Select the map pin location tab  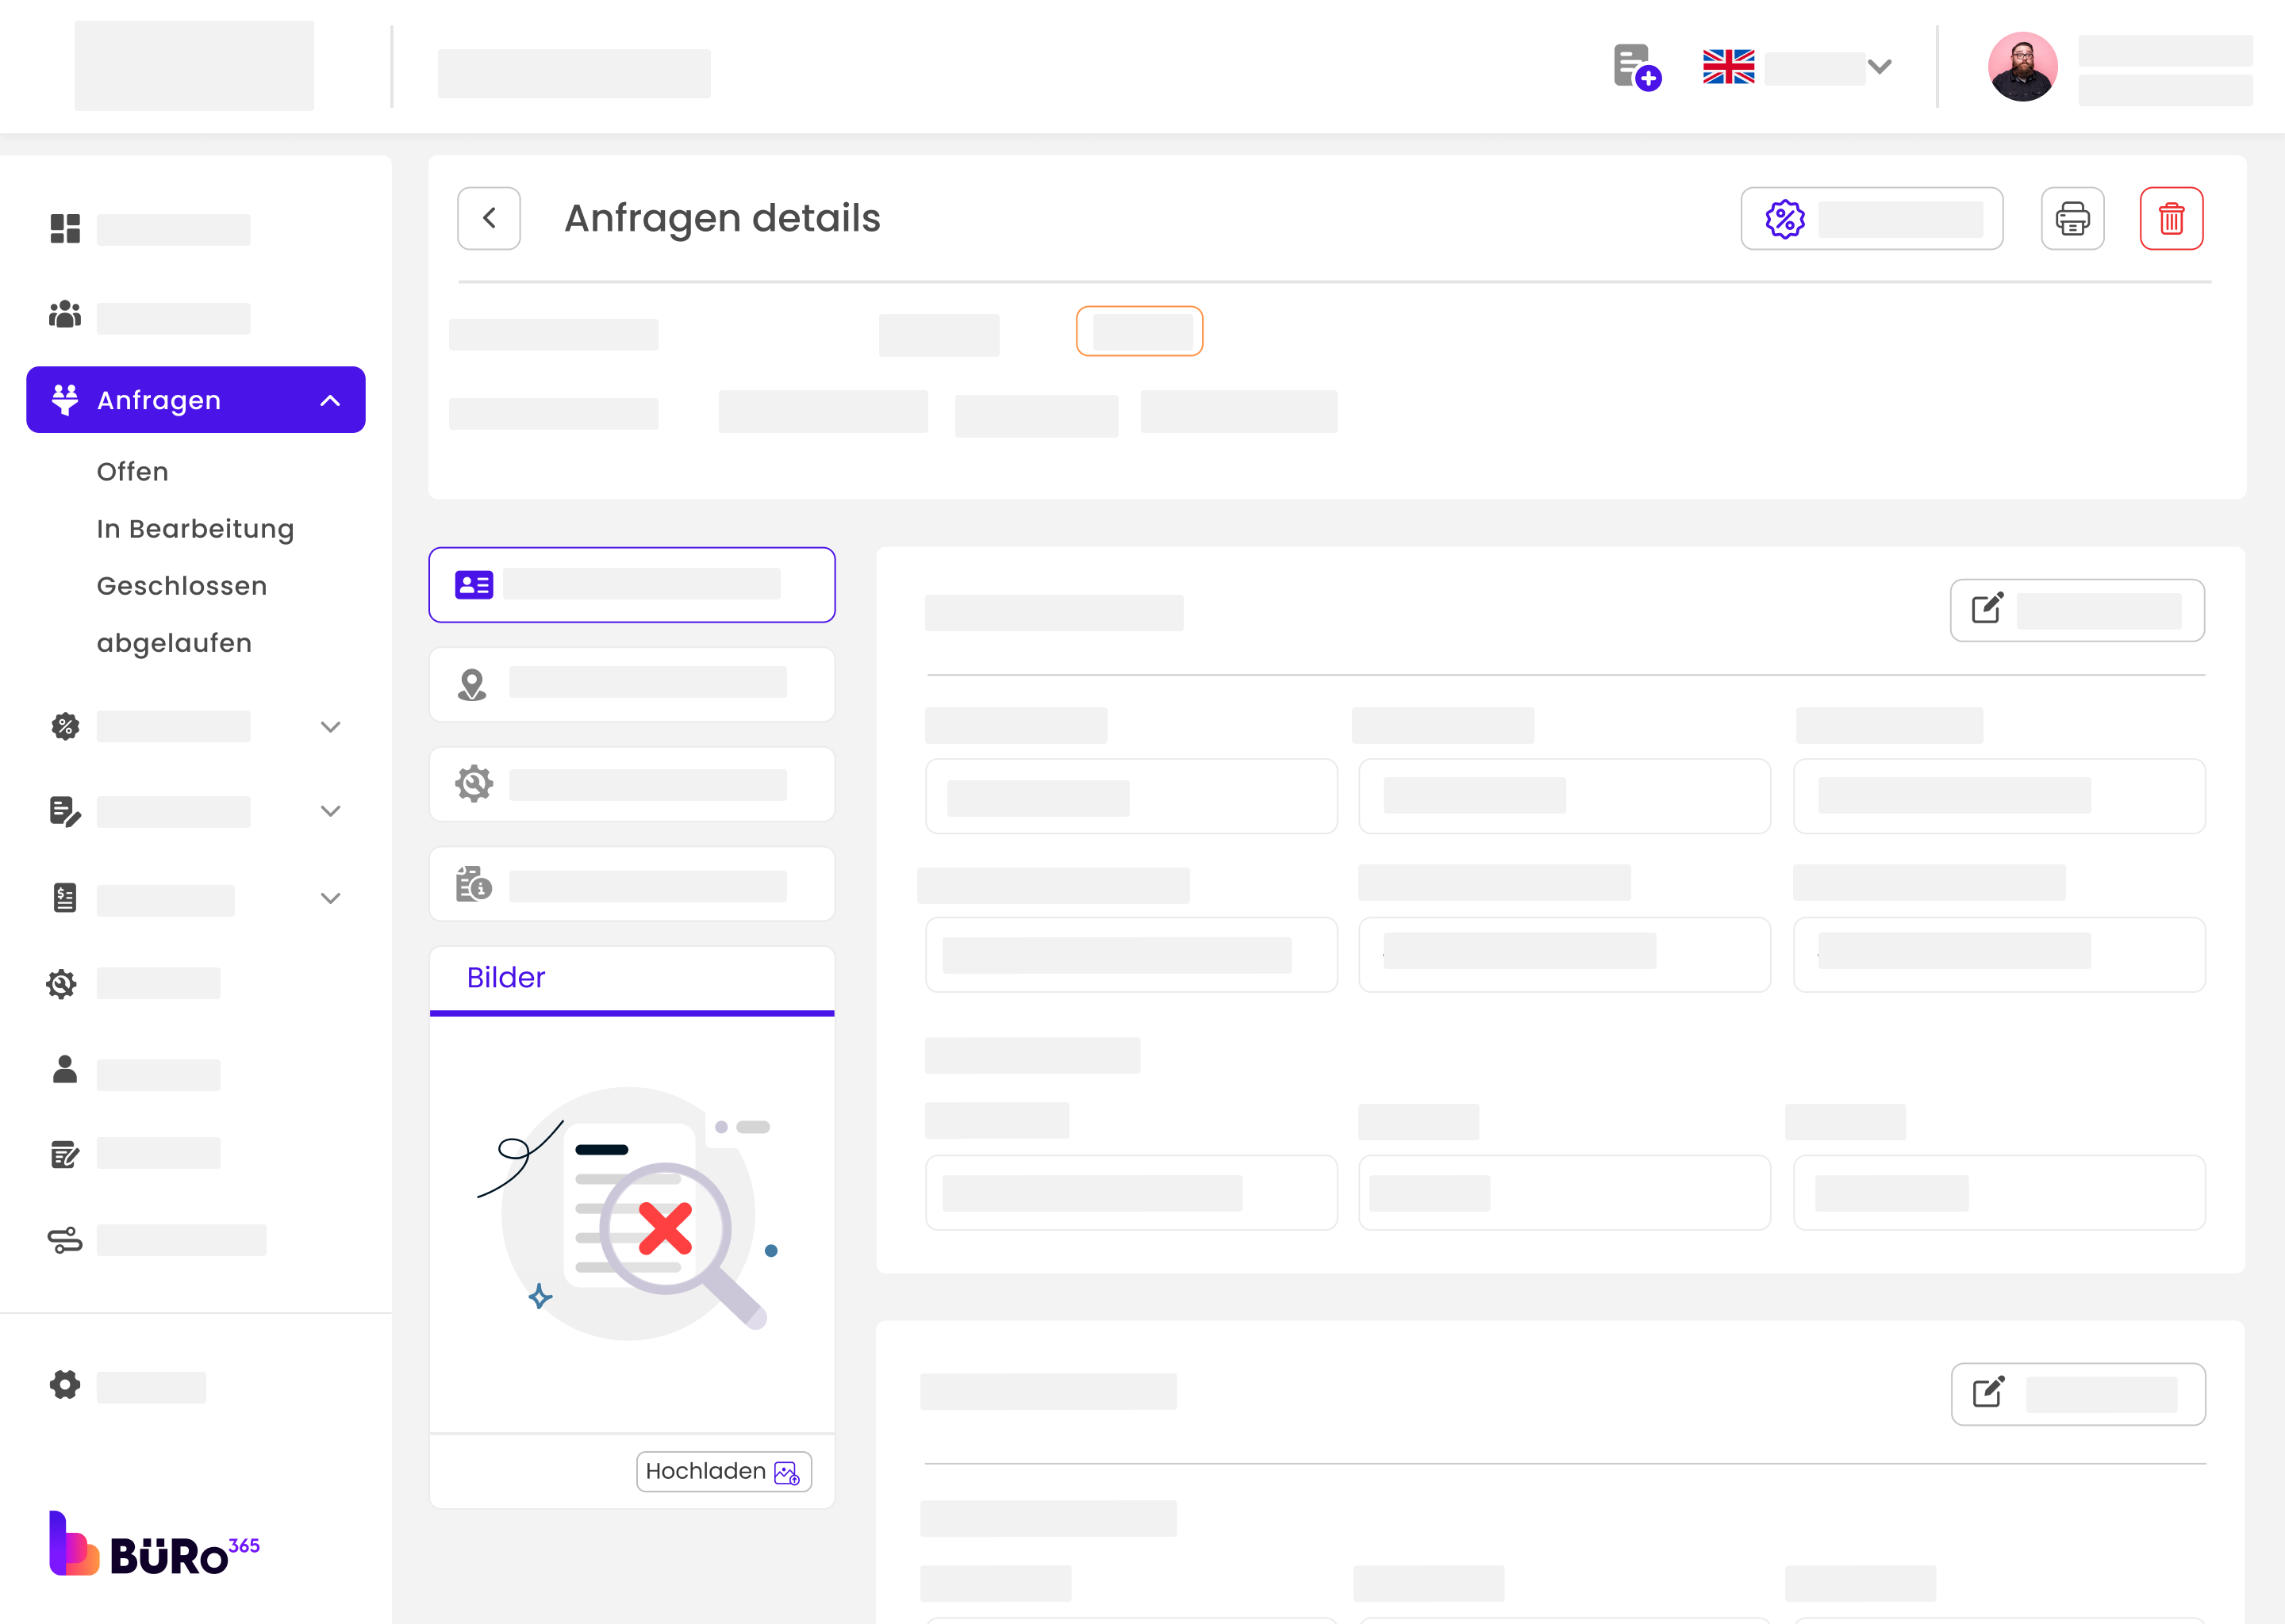pyautogui.click(x=632, y=685)
